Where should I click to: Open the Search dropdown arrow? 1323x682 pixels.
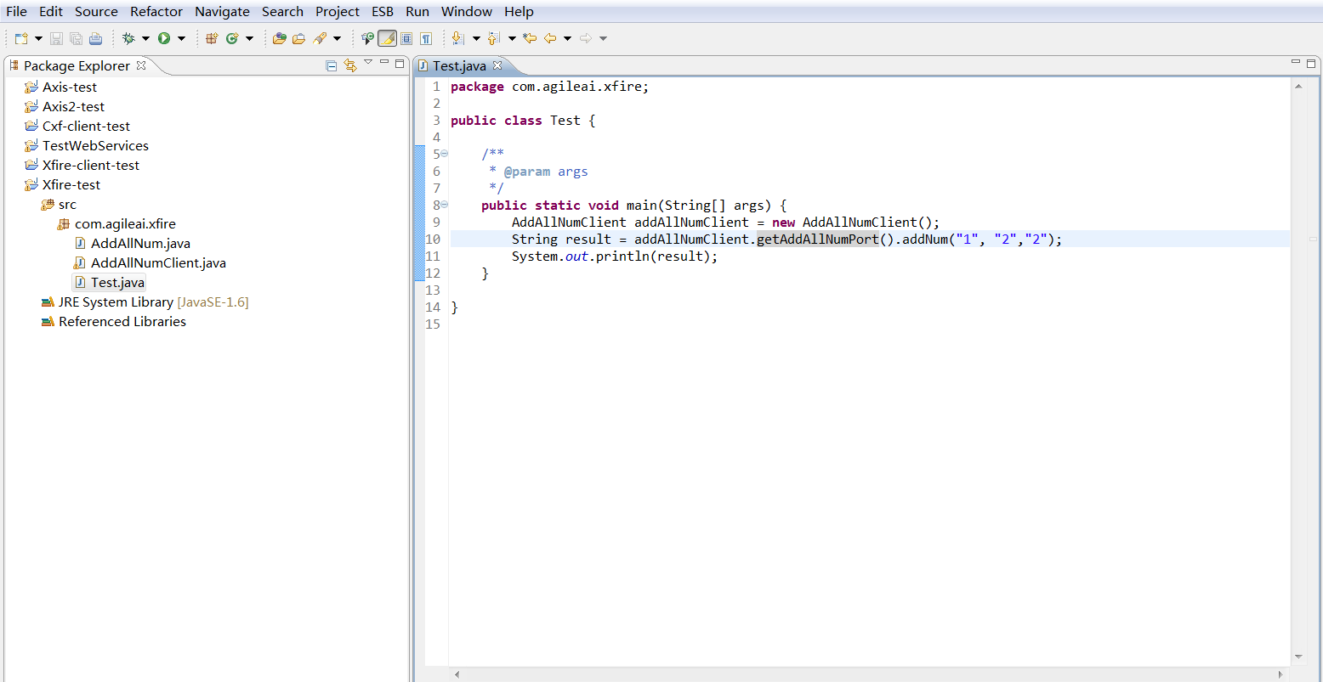(x=337, y=39)
